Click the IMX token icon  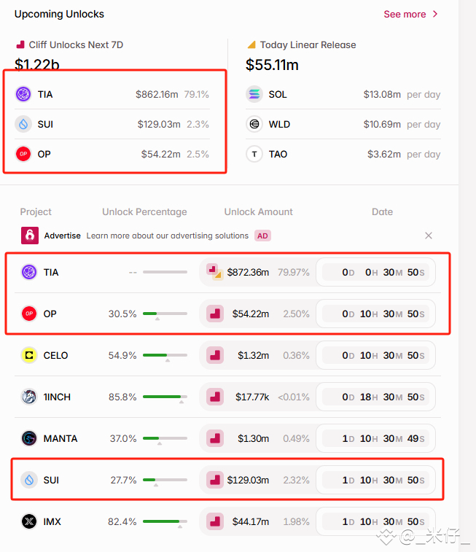point(29,521)
